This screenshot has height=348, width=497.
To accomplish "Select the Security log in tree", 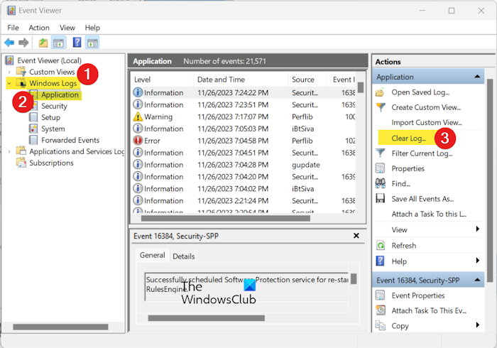I will [x=54, y=107].
